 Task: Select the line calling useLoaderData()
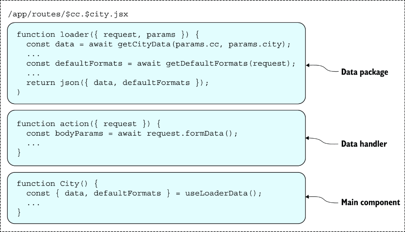pos(144,193)
